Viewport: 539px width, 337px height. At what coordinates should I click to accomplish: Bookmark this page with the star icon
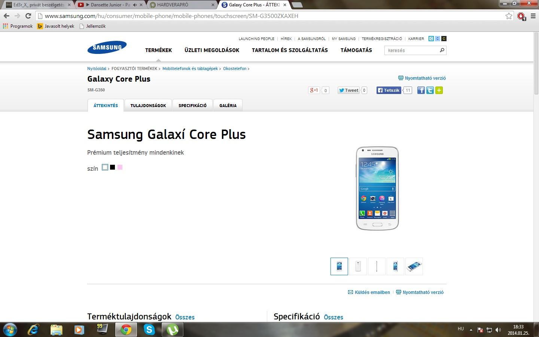tap(509, 16)
